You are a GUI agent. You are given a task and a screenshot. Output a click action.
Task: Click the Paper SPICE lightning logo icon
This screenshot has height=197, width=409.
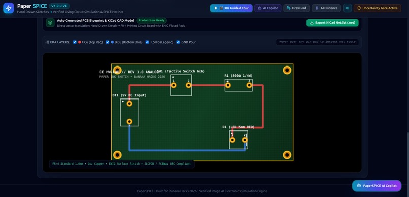click(8, 8)
